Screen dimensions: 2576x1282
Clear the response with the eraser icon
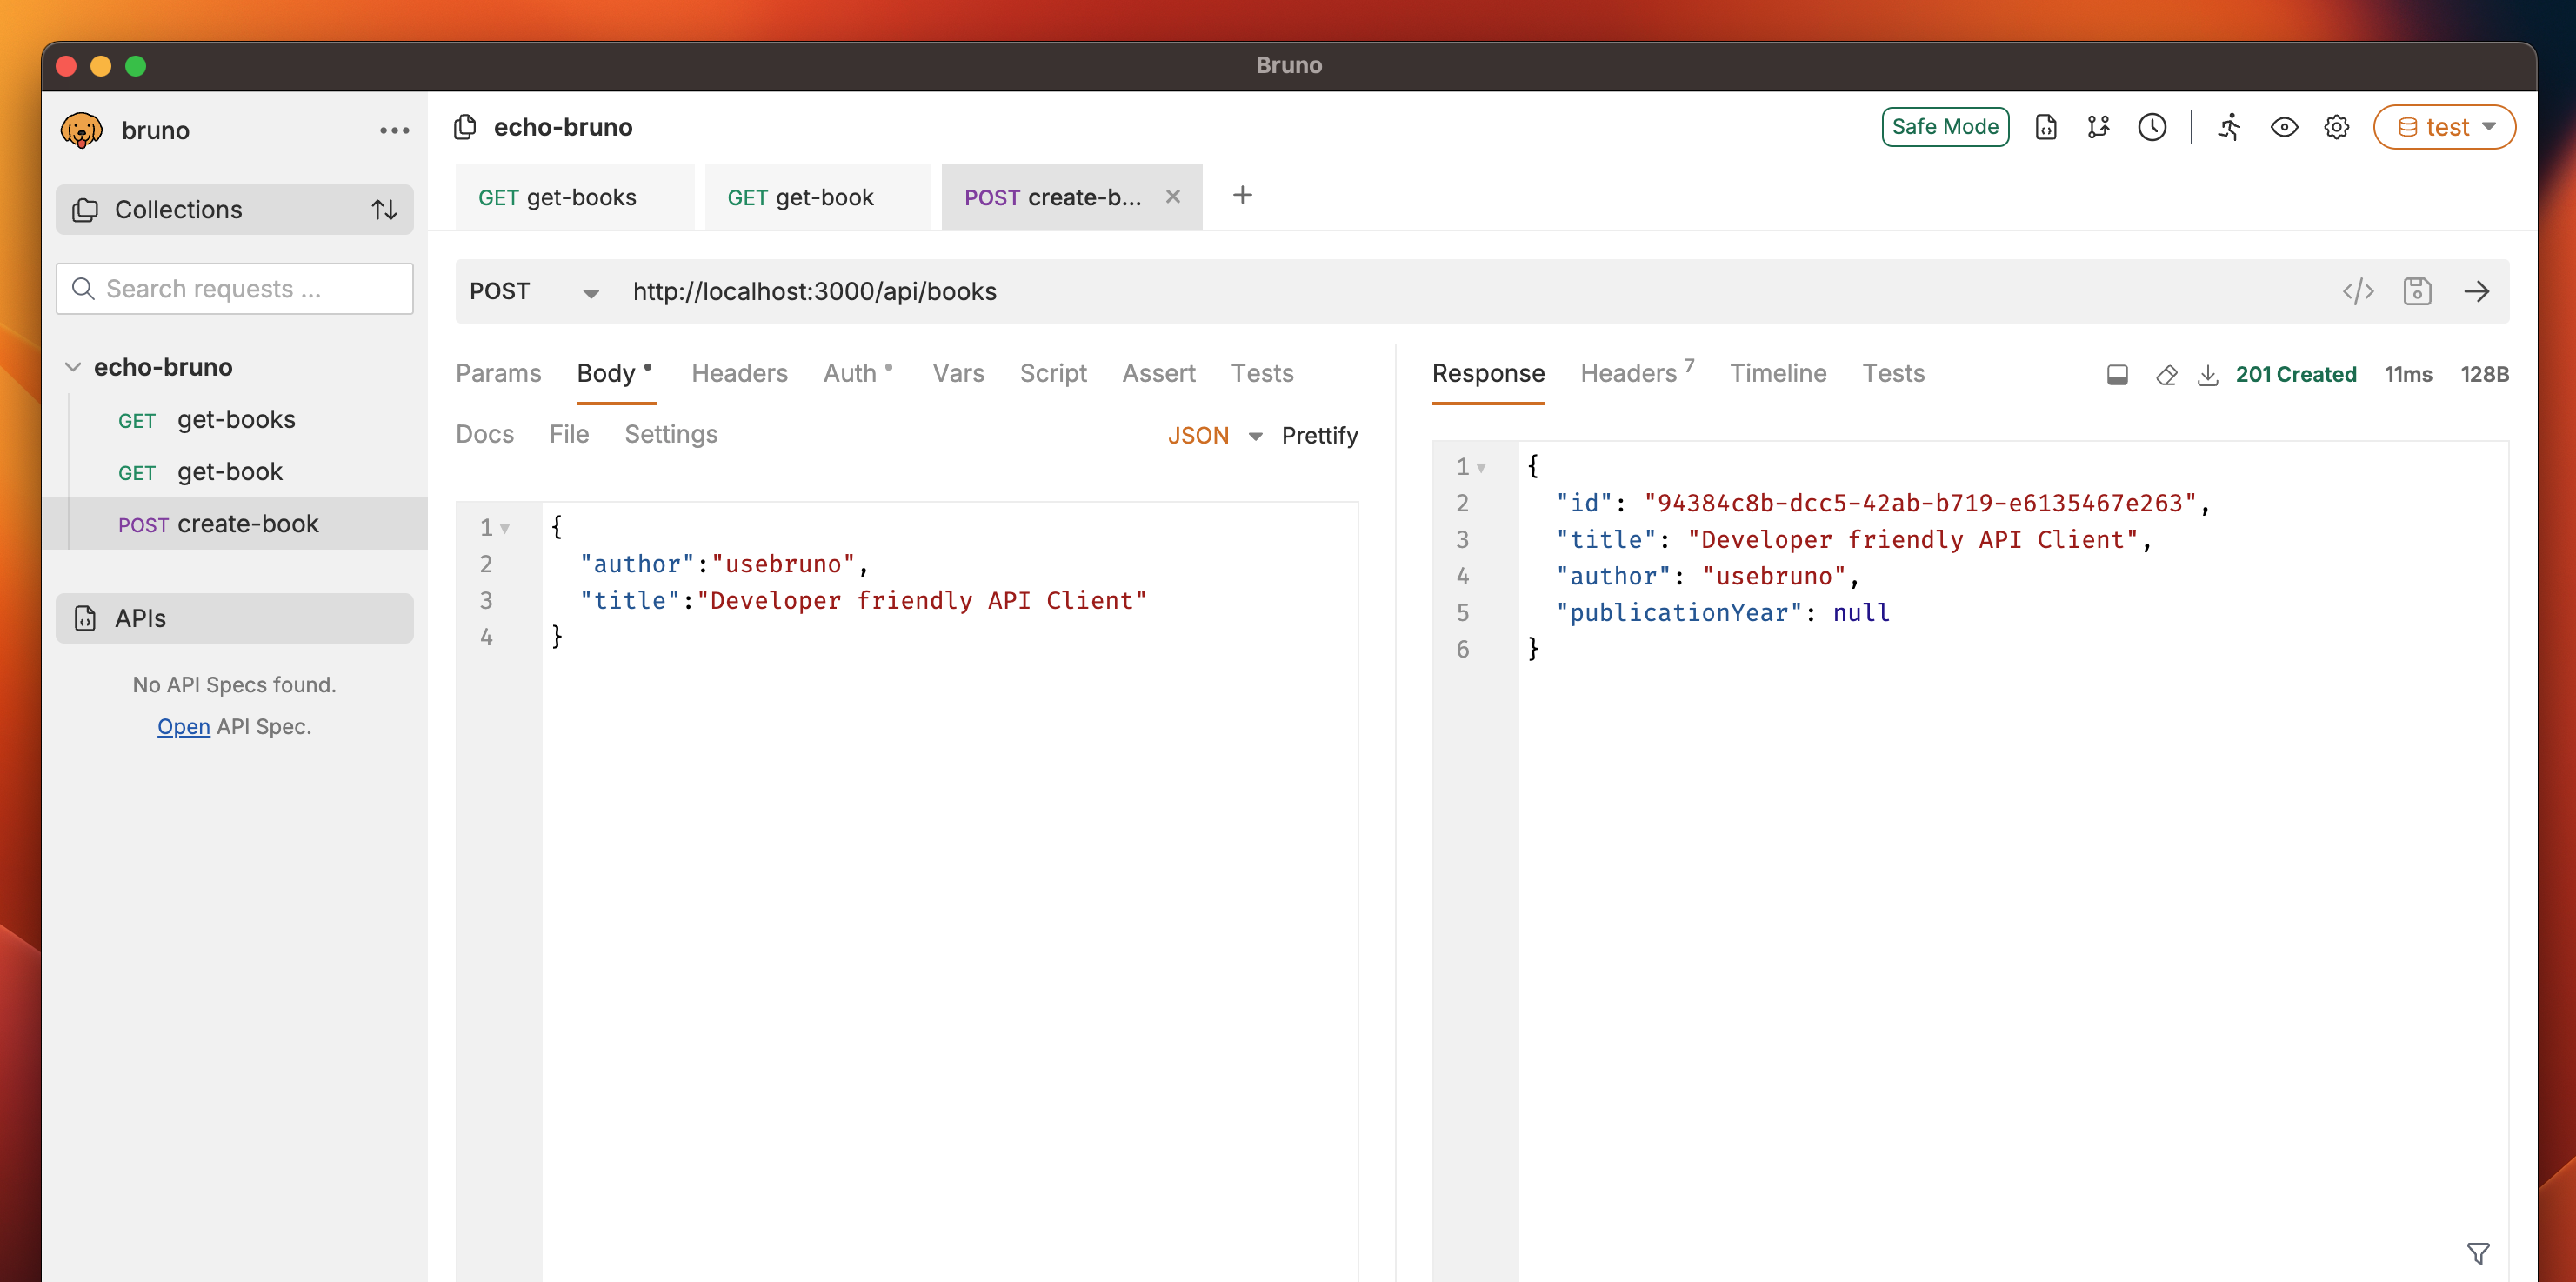pos(2167,375)
